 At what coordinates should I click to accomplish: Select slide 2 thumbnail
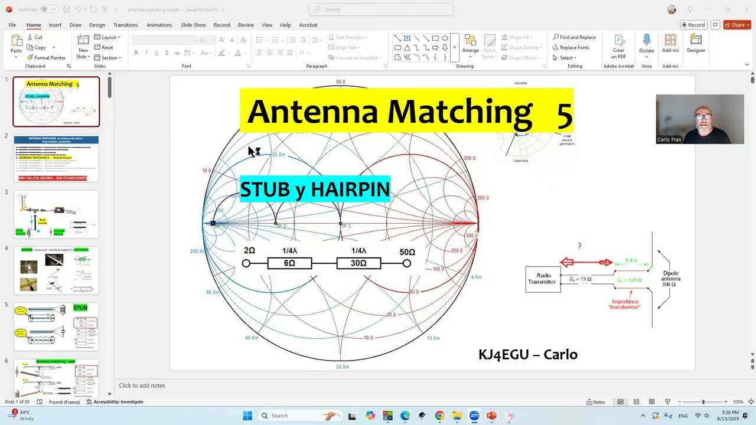(x=56, y=158)
